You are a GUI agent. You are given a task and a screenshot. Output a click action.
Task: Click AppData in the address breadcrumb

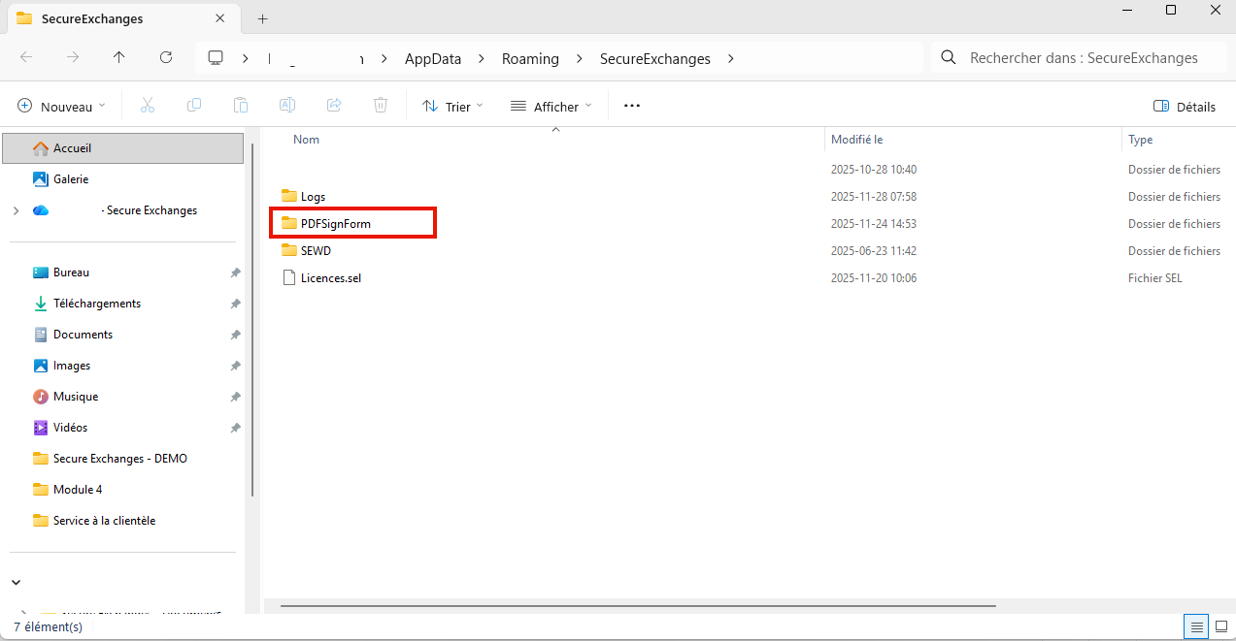[433, 58]
